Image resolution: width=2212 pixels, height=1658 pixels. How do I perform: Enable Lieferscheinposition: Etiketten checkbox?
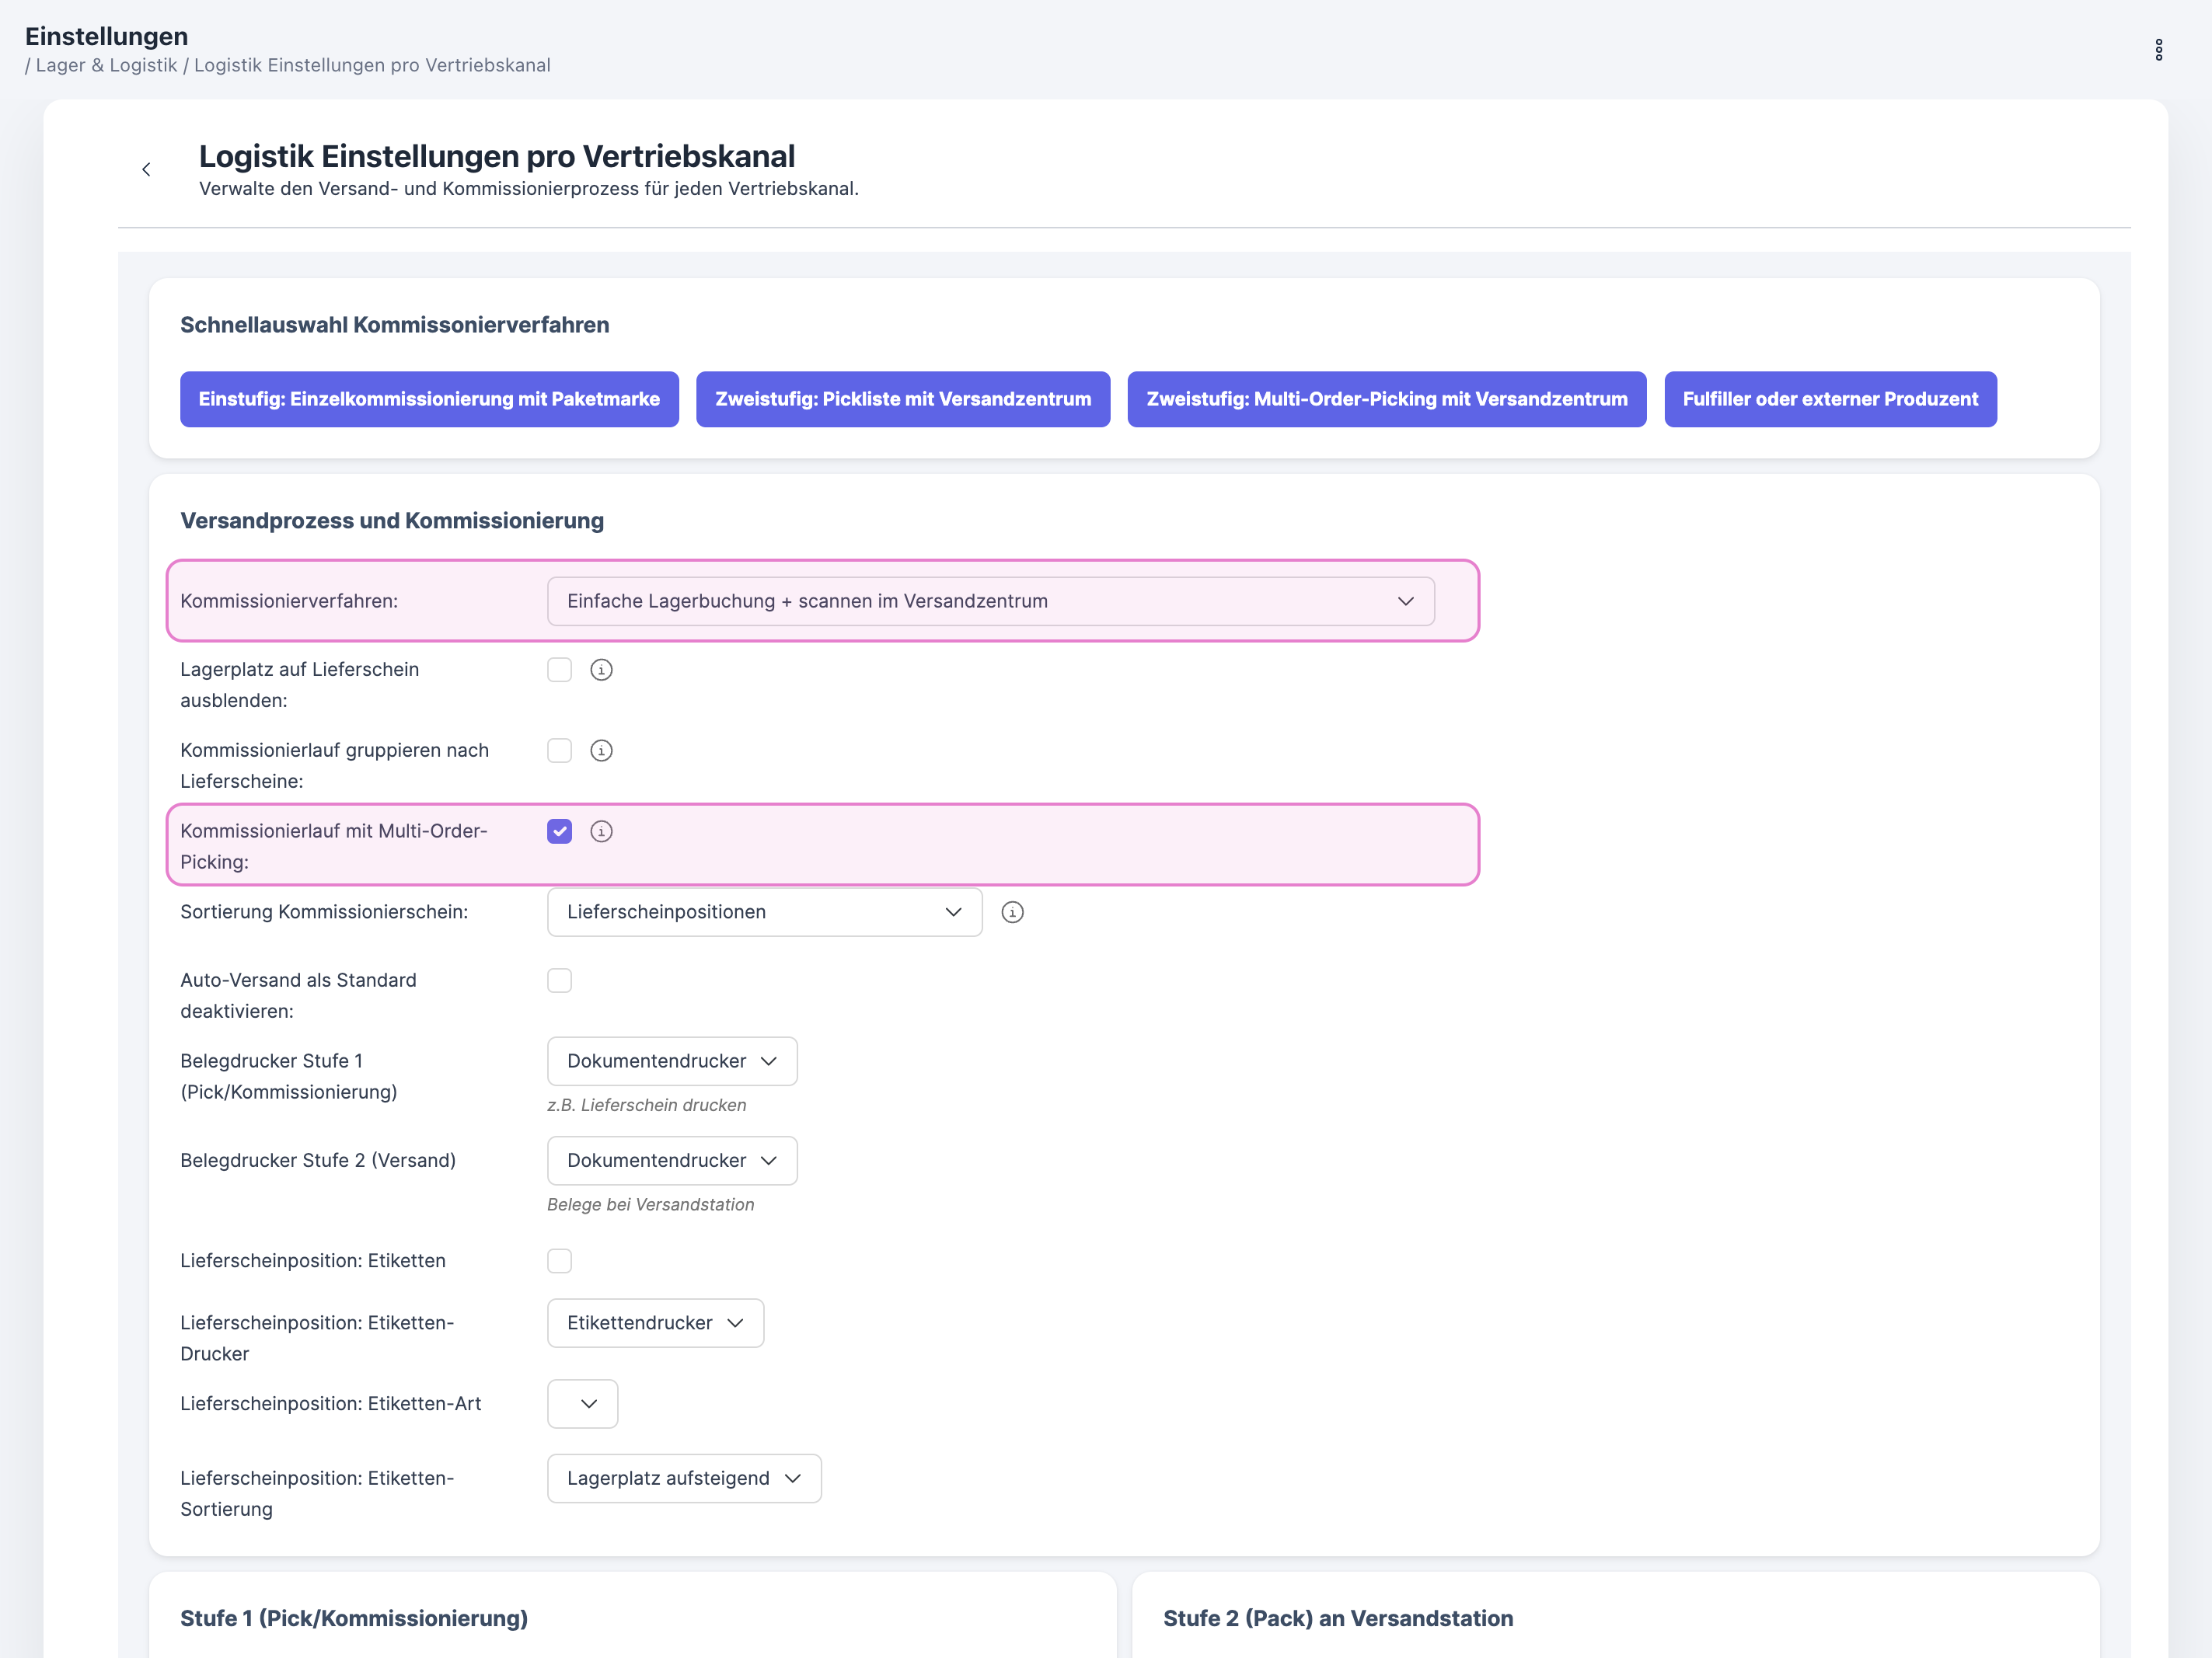pos(559,1261)
